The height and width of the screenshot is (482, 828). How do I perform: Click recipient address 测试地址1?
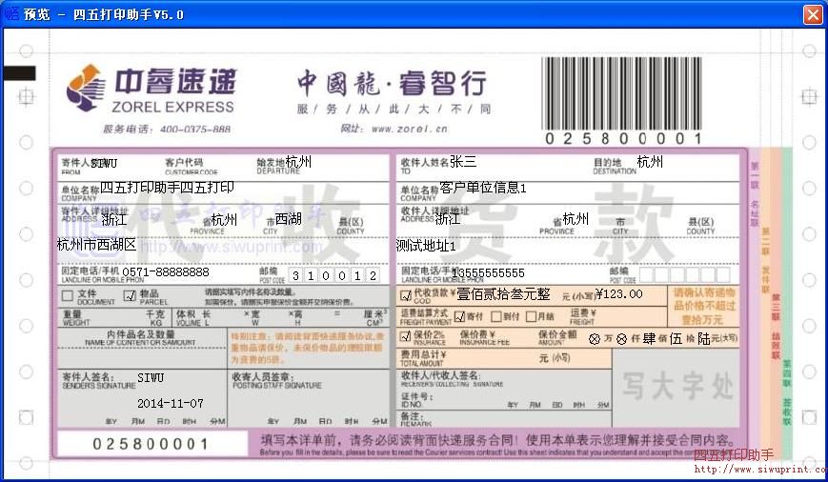[x=426, y=246]
